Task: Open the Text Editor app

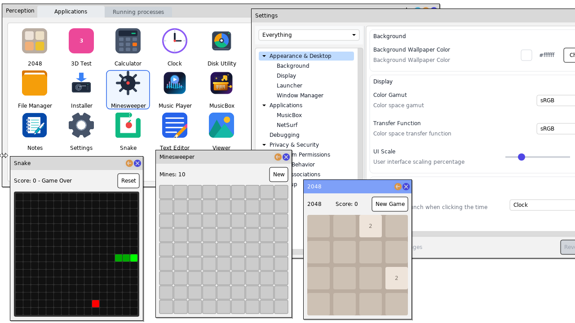Action: coord(175,125)
